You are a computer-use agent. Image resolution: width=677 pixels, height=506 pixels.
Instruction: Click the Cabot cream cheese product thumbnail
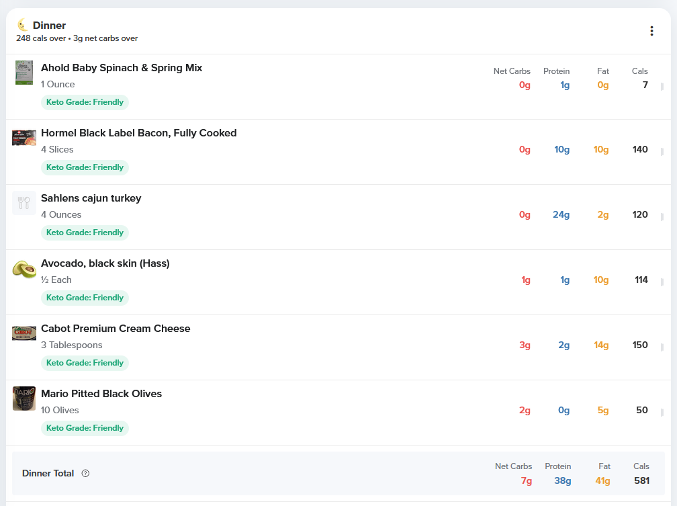pyautogui.click(x=24, y=333)
